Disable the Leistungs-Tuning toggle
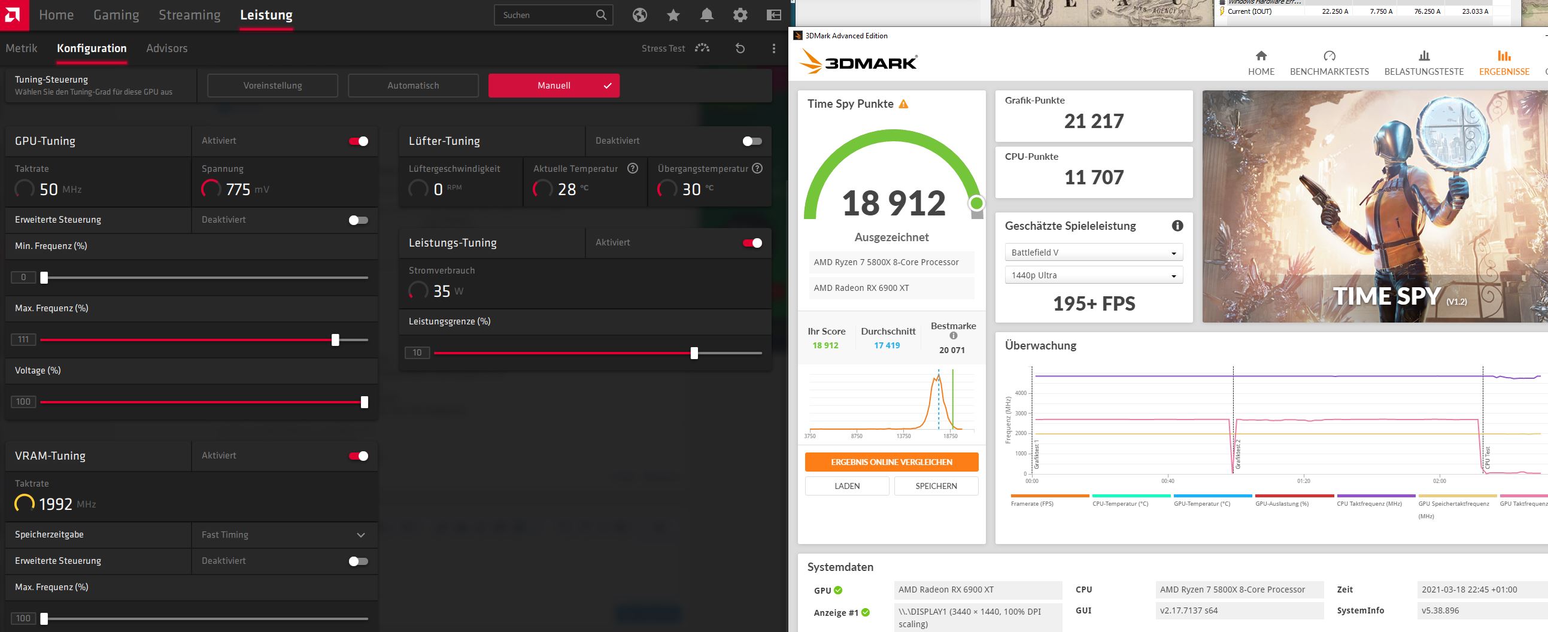 coord(752,243)
